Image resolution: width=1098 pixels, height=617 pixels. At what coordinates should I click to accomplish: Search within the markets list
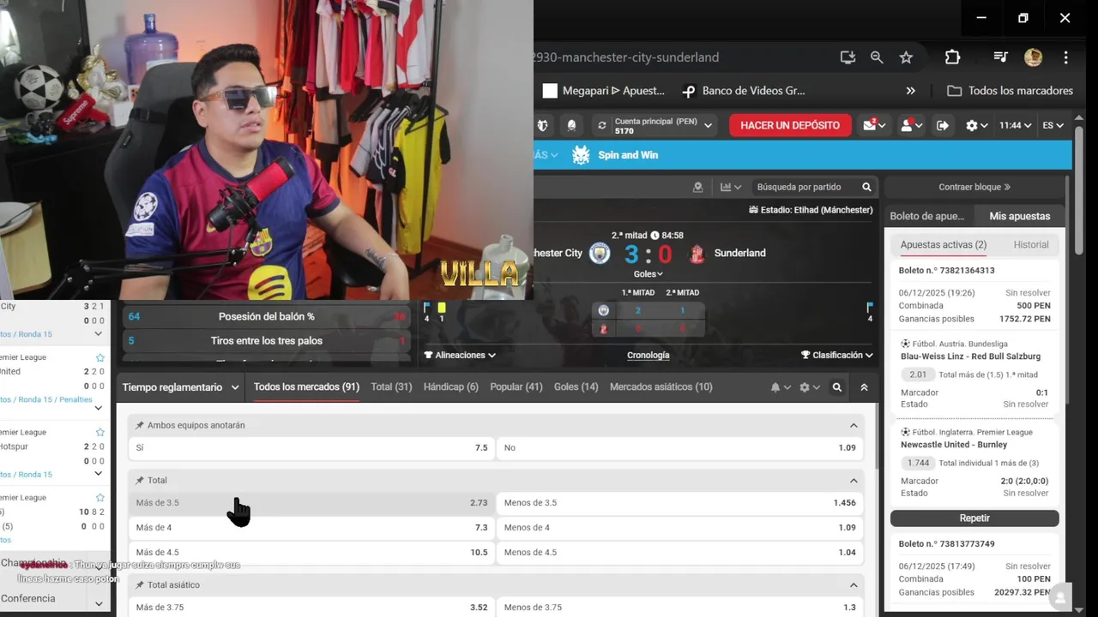coord(837,387)
